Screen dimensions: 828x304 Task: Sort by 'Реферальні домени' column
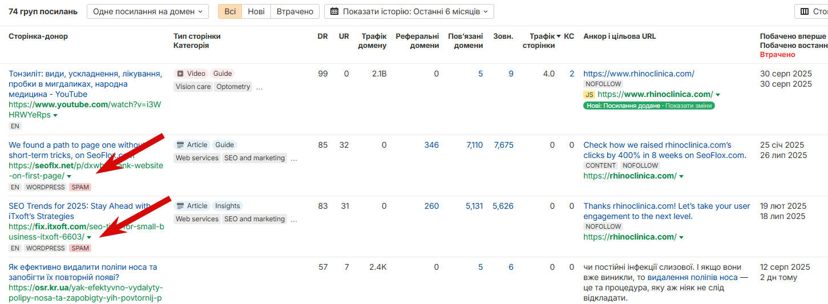417,40
